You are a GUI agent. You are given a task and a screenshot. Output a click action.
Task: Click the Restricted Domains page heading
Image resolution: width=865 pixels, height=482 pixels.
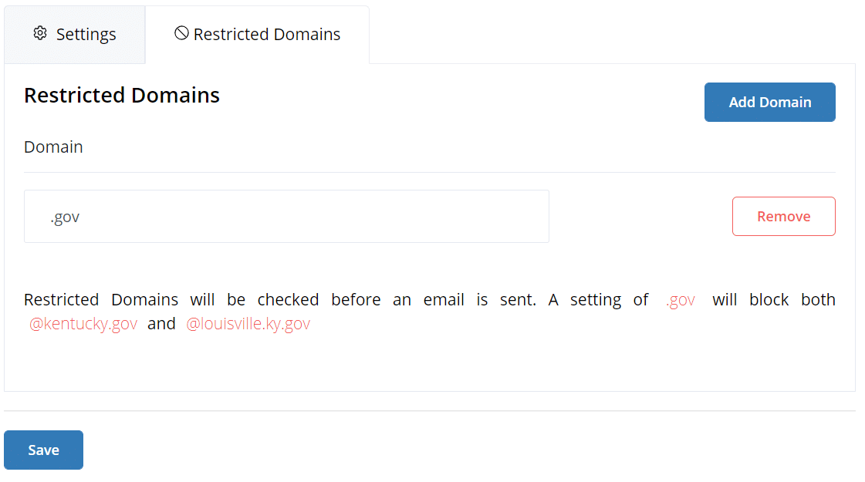point(121,95)
